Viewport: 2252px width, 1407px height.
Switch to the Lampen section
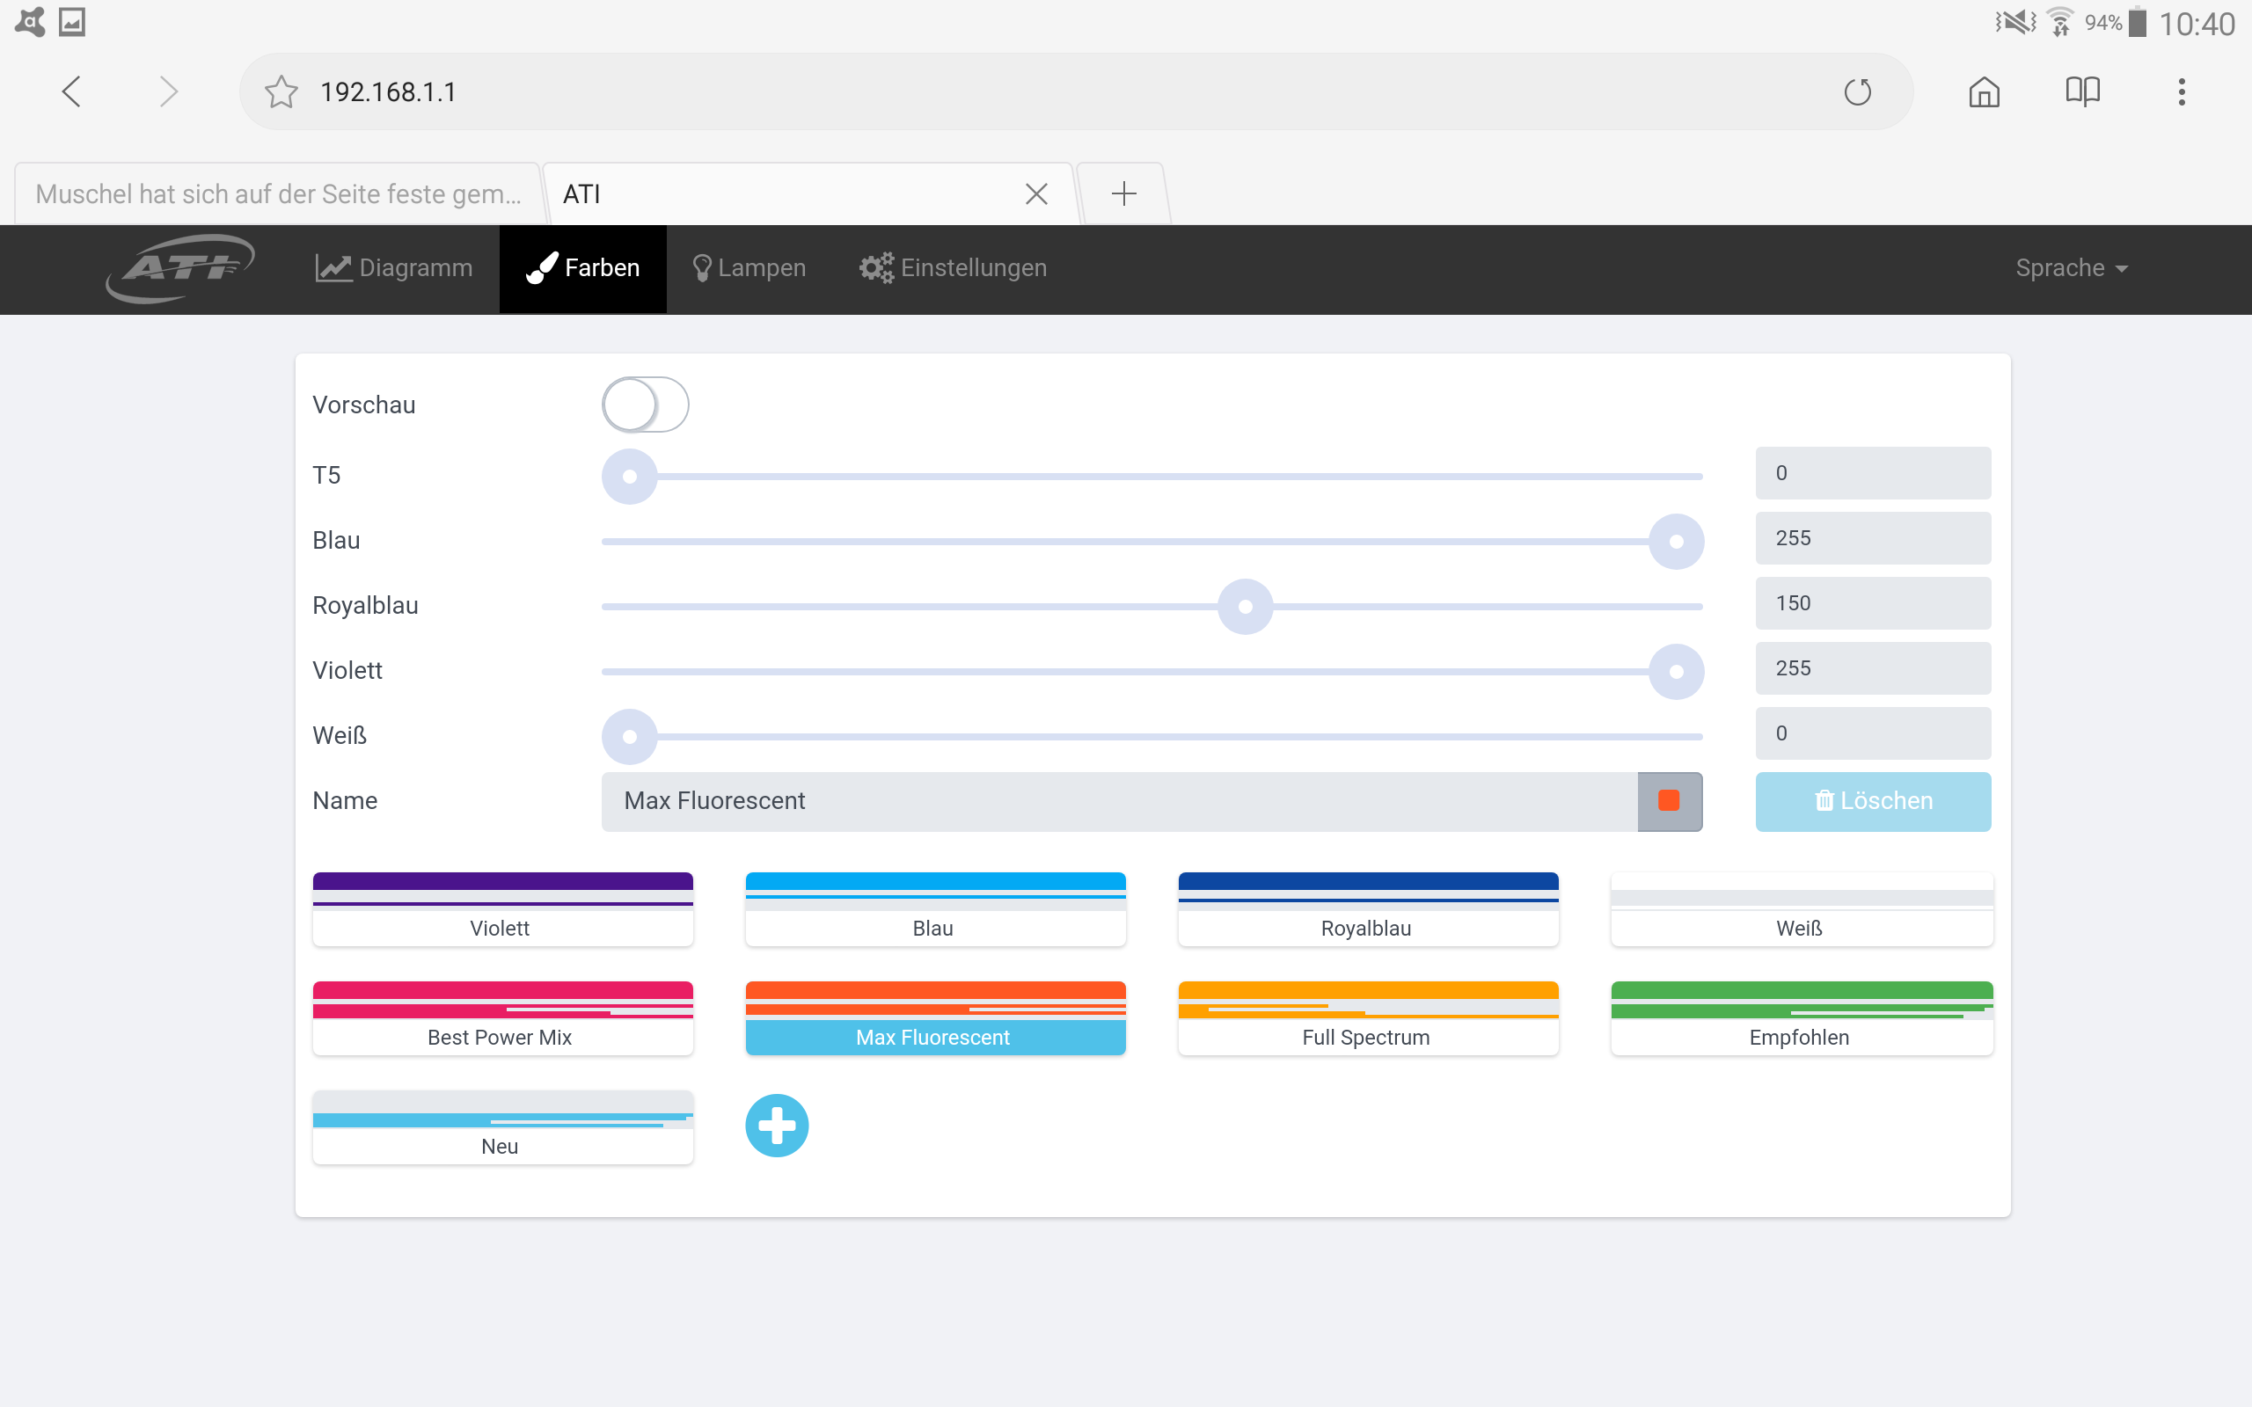click(x=749, y=268)
